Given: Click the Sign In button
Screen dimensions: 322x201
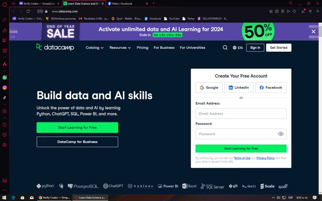Looking at the screenshot, I should click(x=255, y=48).
